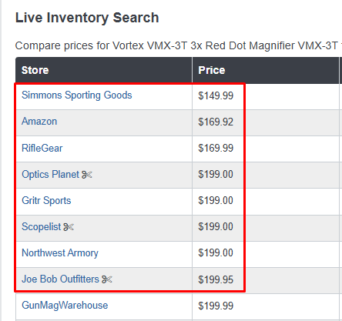Open the Simmons Sporting Goods store link

(x=76, y=95)
